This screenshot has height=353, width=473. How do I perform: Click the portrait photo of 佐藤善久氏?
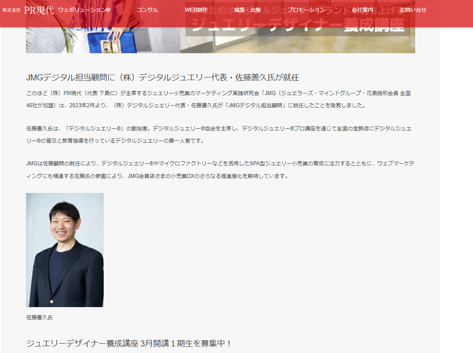[65, 250]
